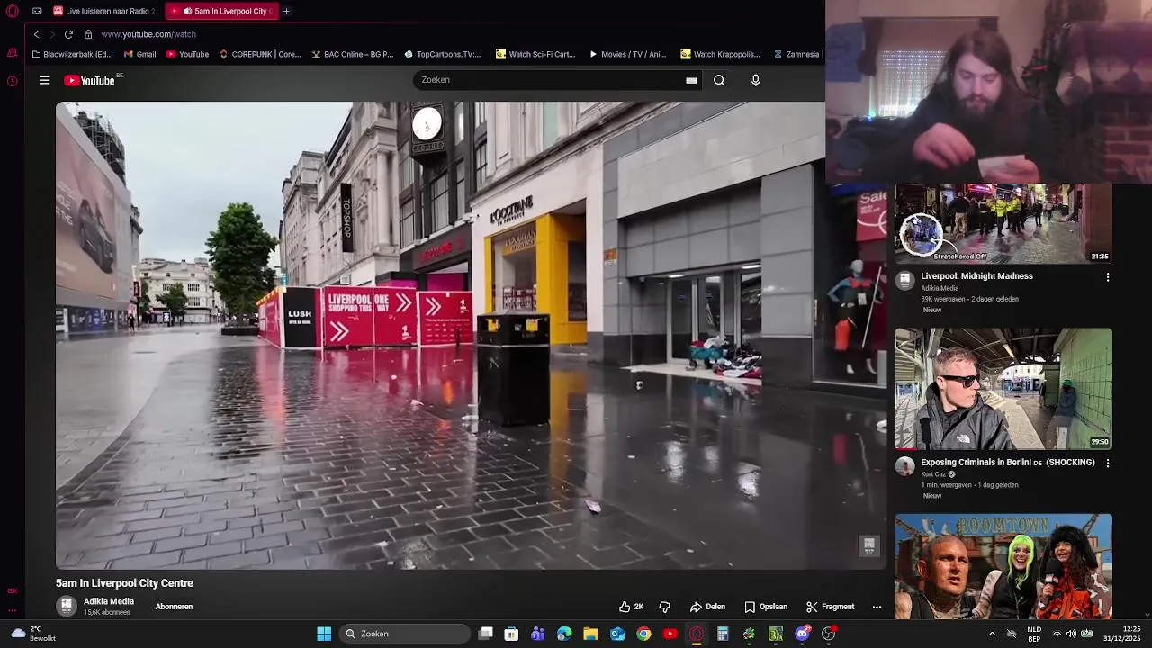Open Watch Krapopolis bookmark
Viewport: 1152px width, 648px height.
[721, 54]
